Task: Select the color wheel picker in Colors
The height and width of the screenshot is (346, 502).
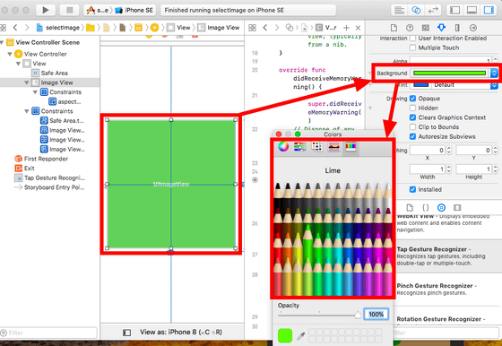Action: pos(283,147)
